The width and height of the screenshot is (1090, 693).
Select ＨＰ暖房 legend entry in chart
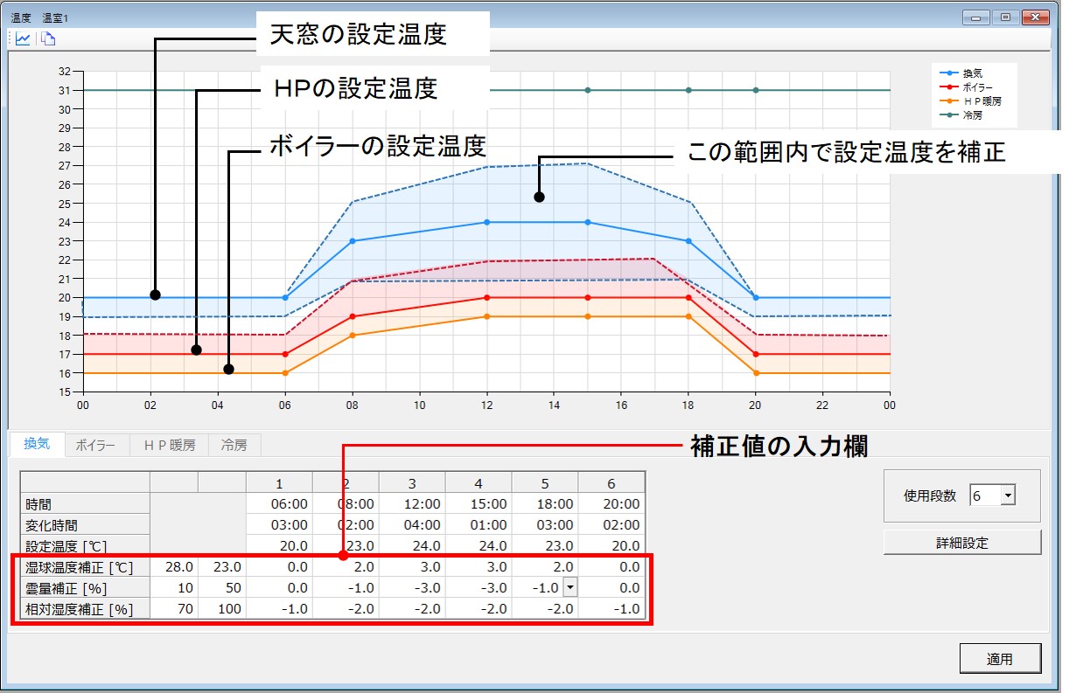click(973, 100)
